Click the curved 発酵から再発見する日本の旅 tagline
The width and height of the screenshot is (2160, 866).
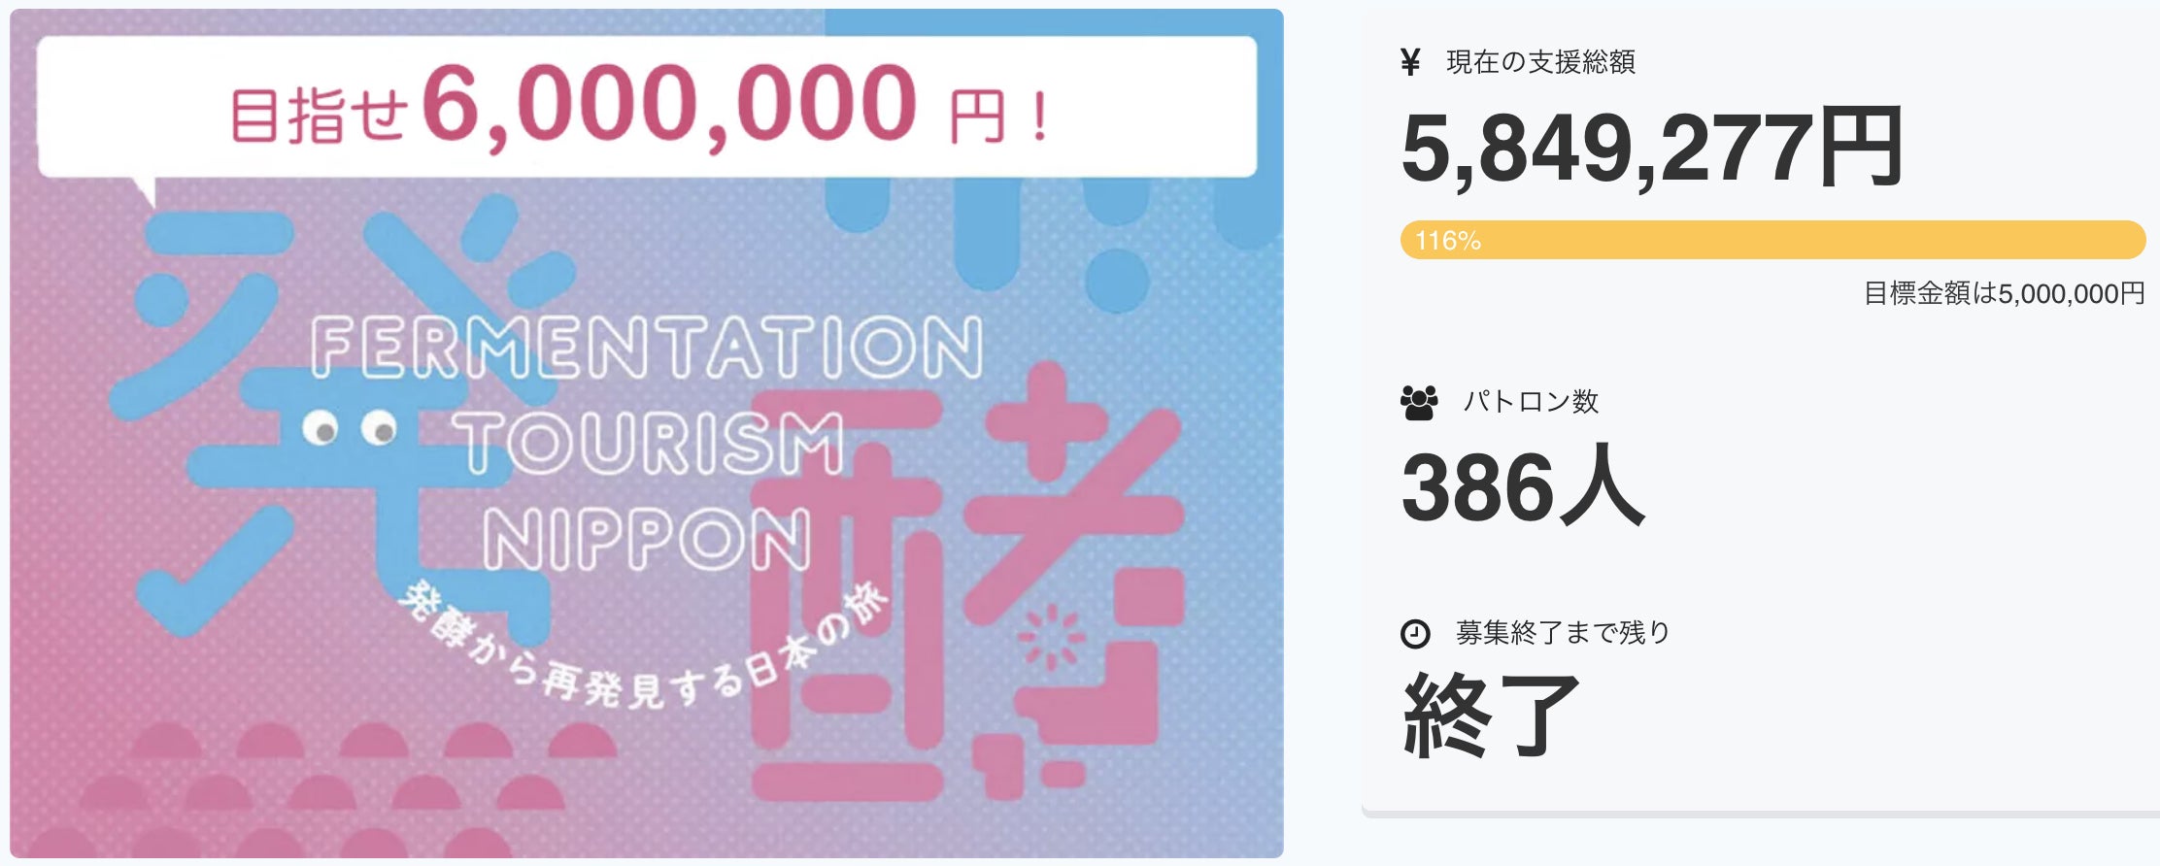coord(641,660)
